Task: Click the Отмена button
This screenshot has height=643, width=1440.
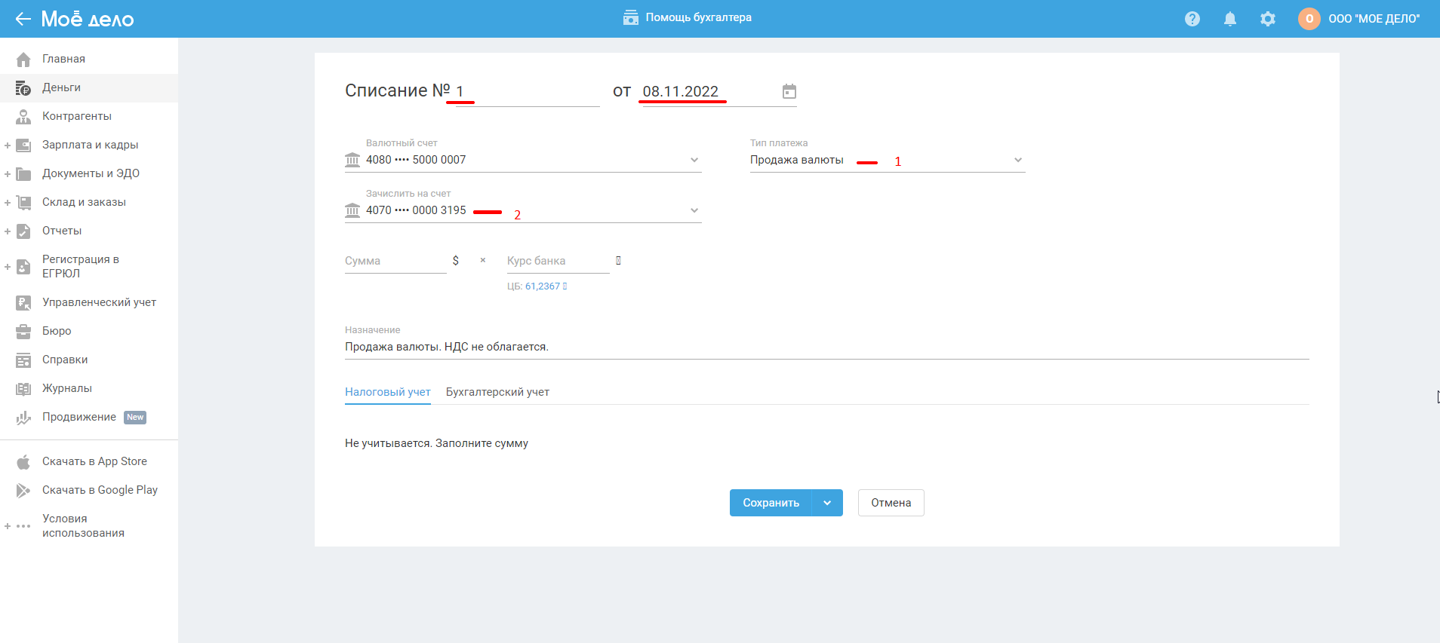Action: point(891,503)
